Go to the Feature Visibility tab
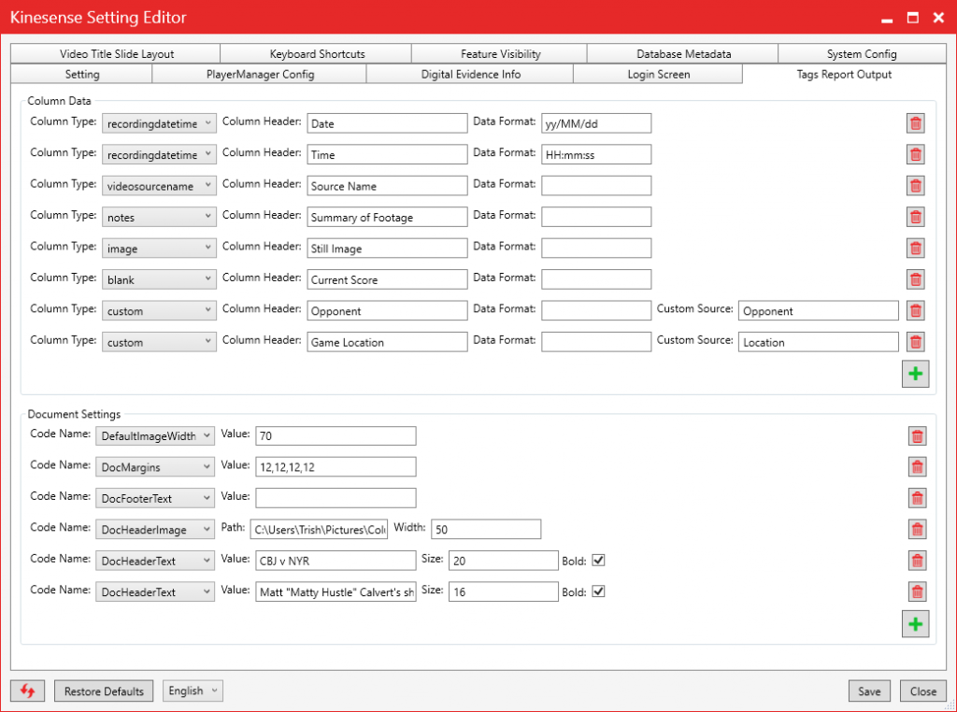Viewport: 957px width, 712px height. pyautogui.click(x=500, y=53)
